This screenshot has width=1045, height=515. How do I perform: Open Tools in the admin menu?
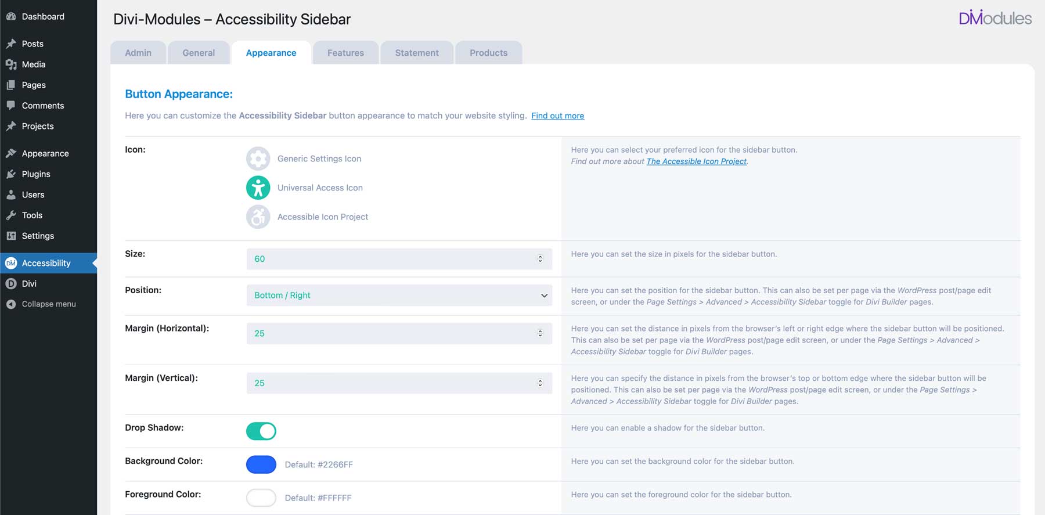[x=49, y=215]
